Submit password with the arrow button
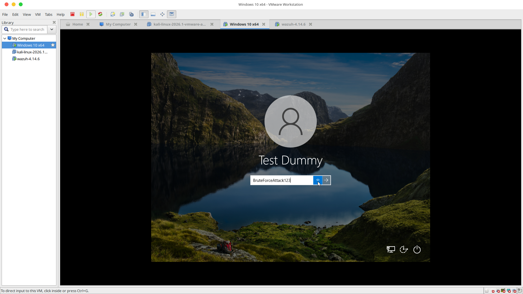Image resolution: width=523 pixels, height=294 pixels. pyautogui.click(x=326, y=180)
